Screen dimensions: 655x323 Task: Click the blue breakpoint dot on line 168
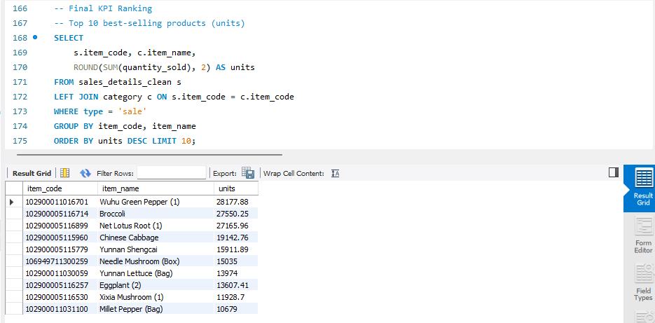34,38
